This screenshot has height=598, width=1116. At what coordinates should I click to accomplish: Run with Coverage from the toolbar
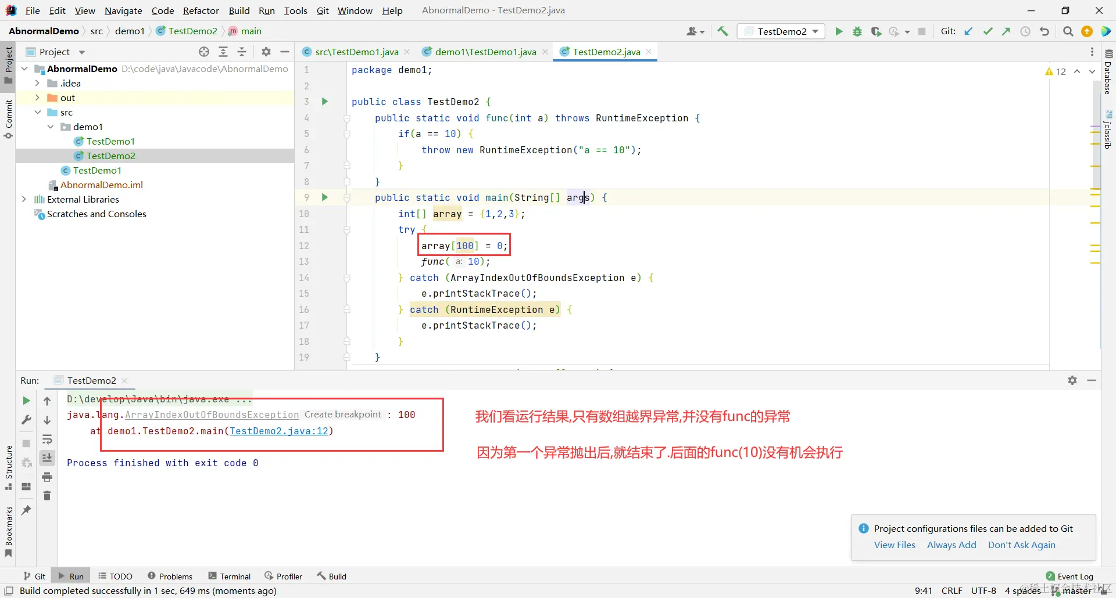(876, 31)
